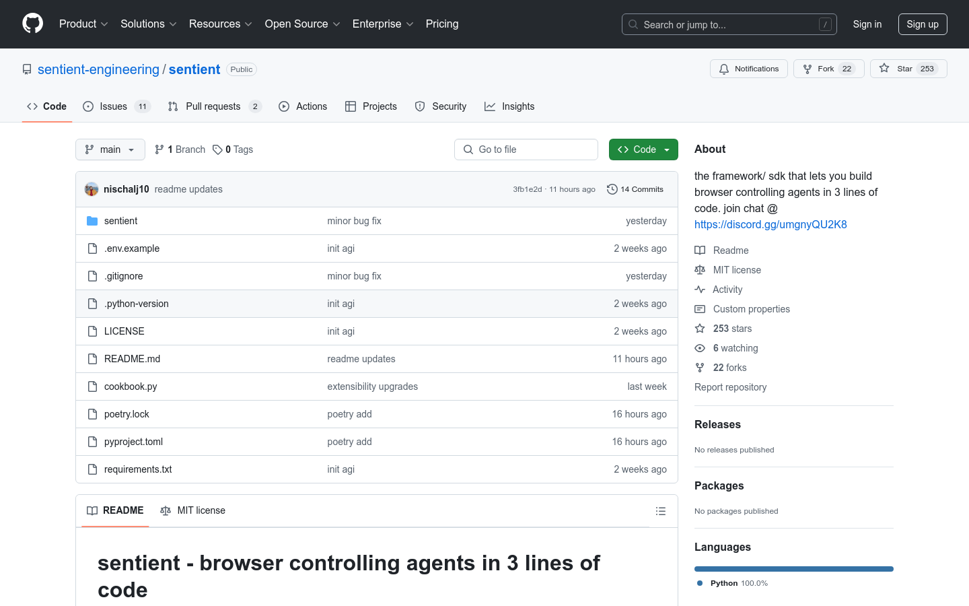View the 14 Commits history
969x606 pixels.
pyautogui.click(x=635, y=189)
